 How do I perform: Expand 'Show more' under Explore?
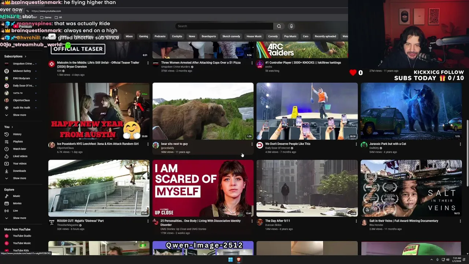pyautogui.click(x=19, y=218)
